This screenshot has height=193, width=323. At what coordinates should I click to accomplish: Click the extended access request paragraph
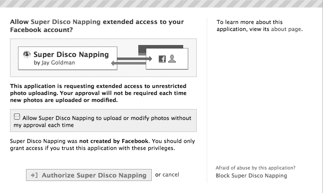point(98,93)
